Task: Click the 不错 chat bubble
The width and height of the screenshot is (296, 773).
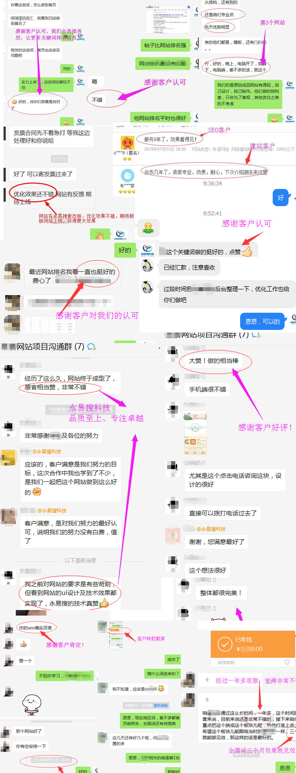Action: tap(97, 100)
